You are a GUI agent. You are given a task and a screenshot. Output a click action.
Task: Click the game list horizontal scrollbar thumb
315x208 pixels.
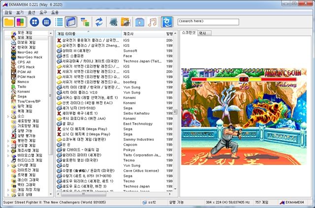point(84,194)
